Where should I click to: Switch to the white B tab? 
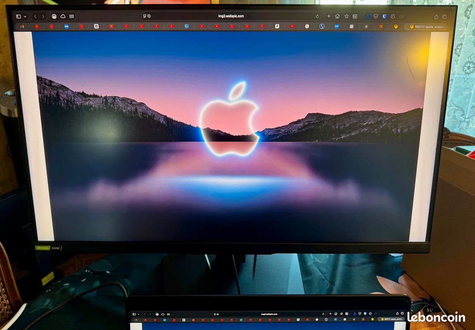[96, 26]
